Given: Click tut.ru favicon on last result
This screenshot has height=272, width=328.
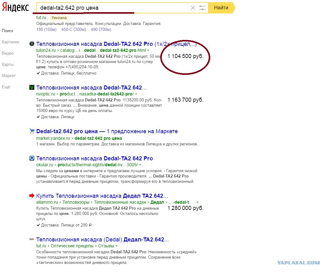Looking at the screenshot, I should click(32, 239).
